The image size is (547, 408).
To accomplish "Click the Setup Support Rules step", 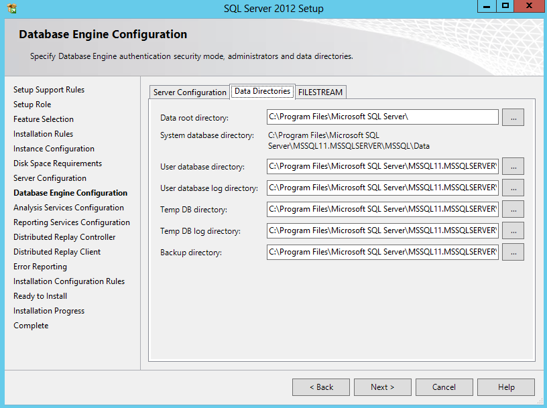I will pyautogui.click(x=49, y=90).
